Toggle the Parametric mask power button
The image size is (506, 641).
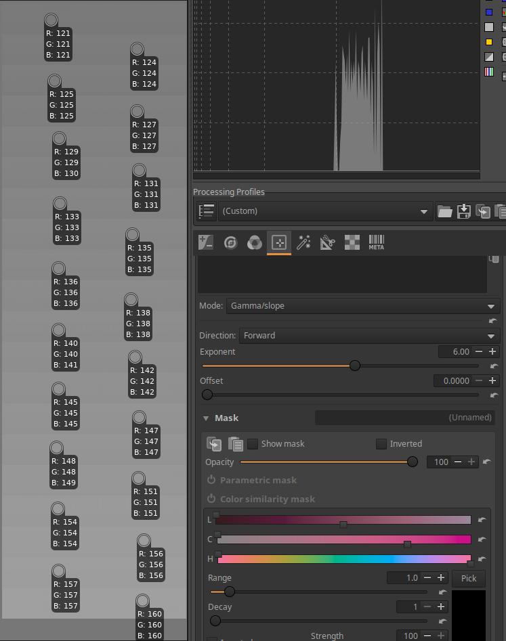coord(211,480)
